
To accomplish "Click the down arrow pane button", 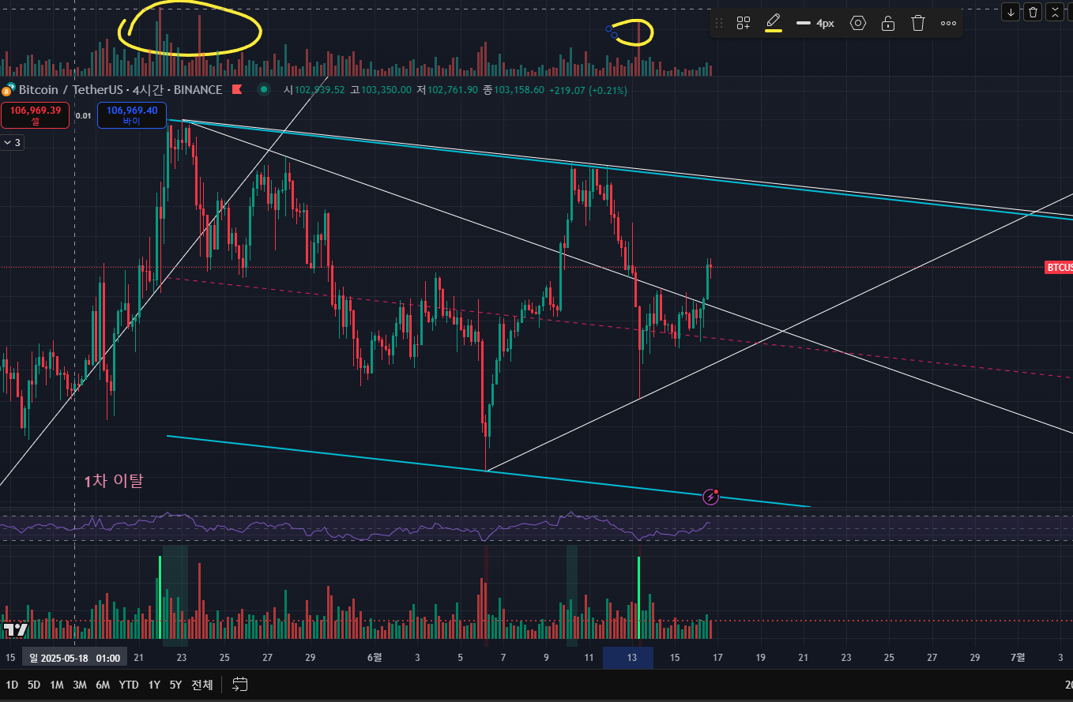I will [1011, 12].
